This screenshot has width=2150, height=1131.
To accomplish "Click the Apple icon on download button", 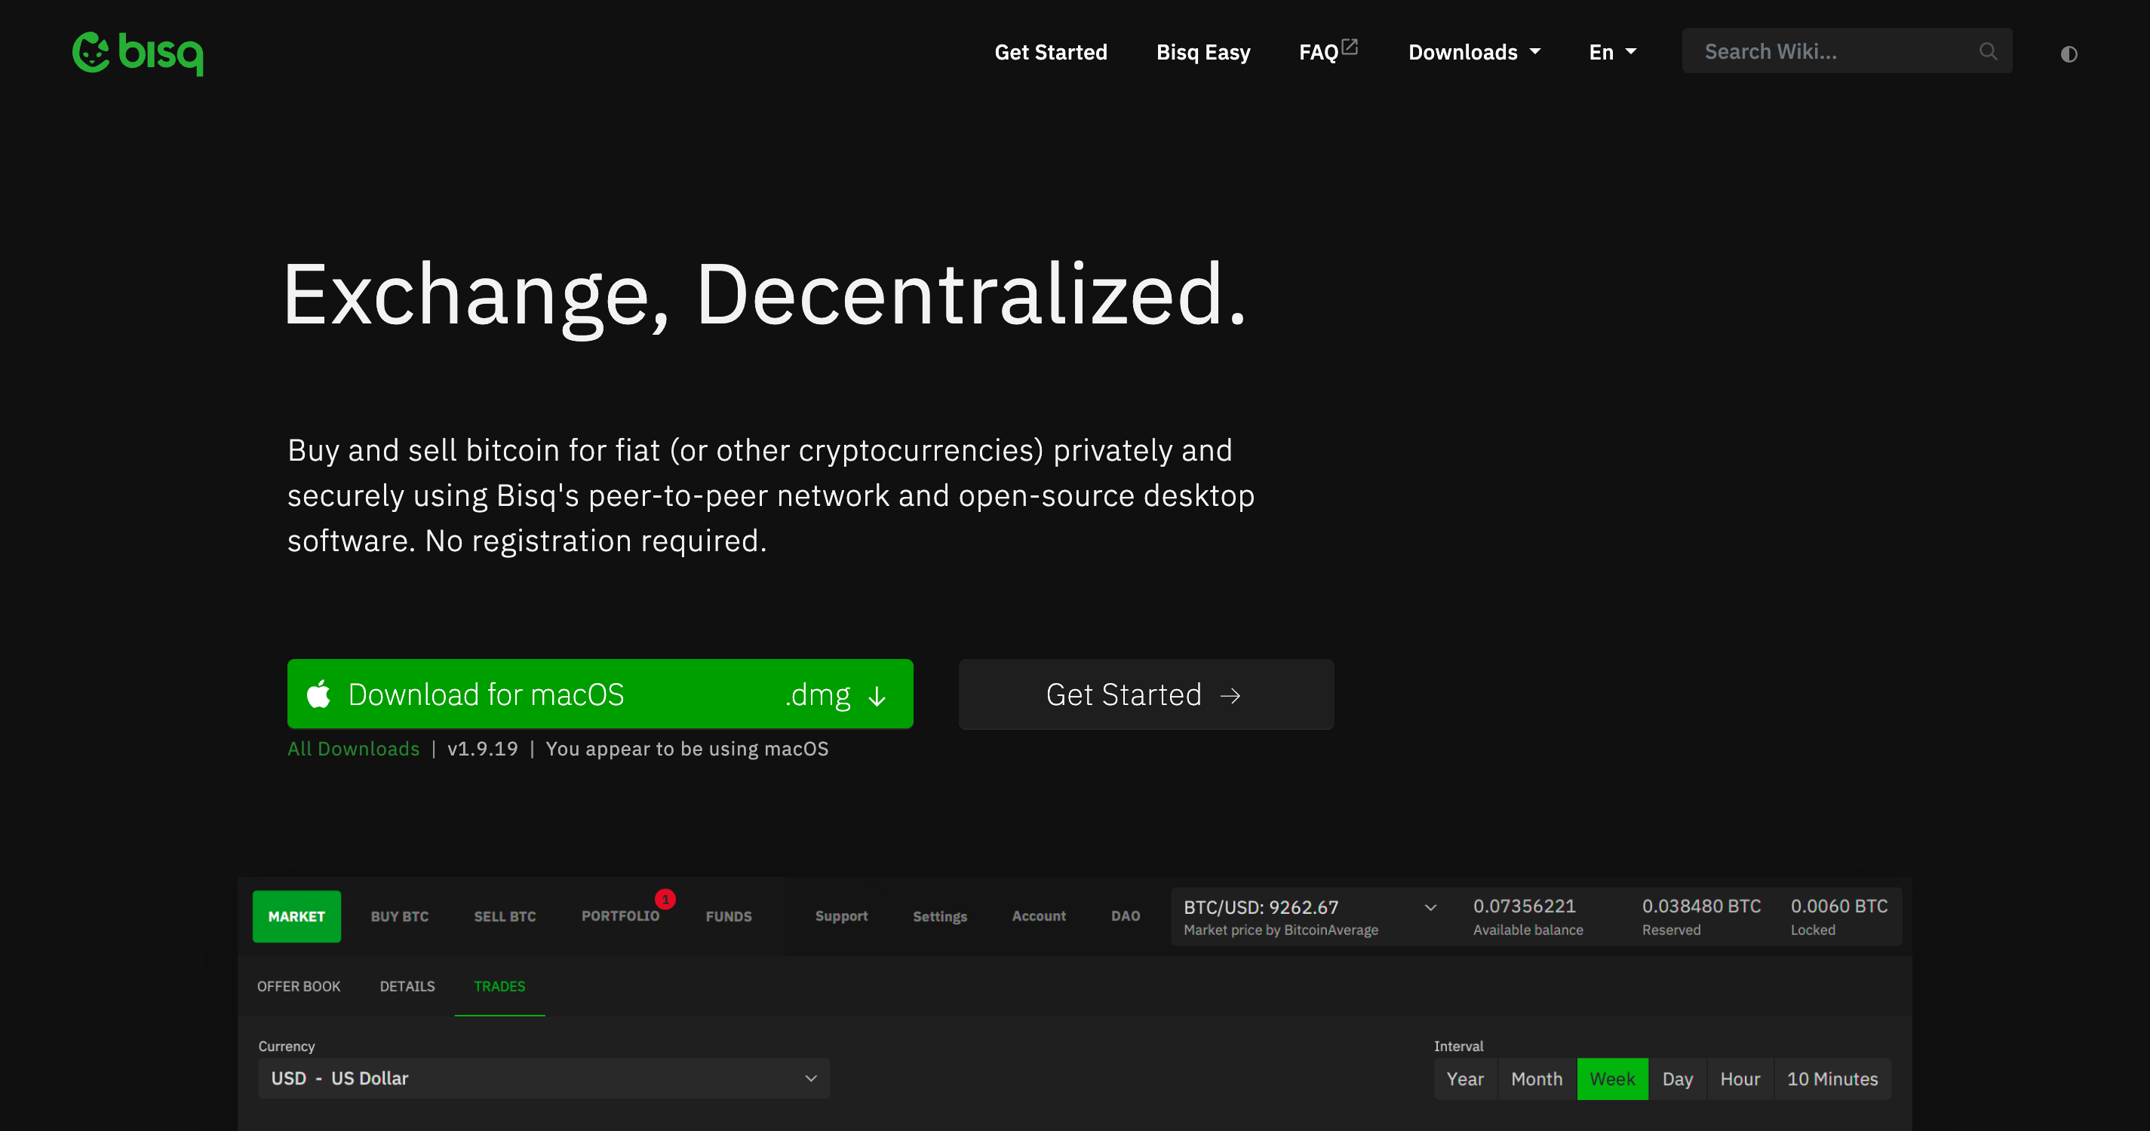I will point(319,694).
